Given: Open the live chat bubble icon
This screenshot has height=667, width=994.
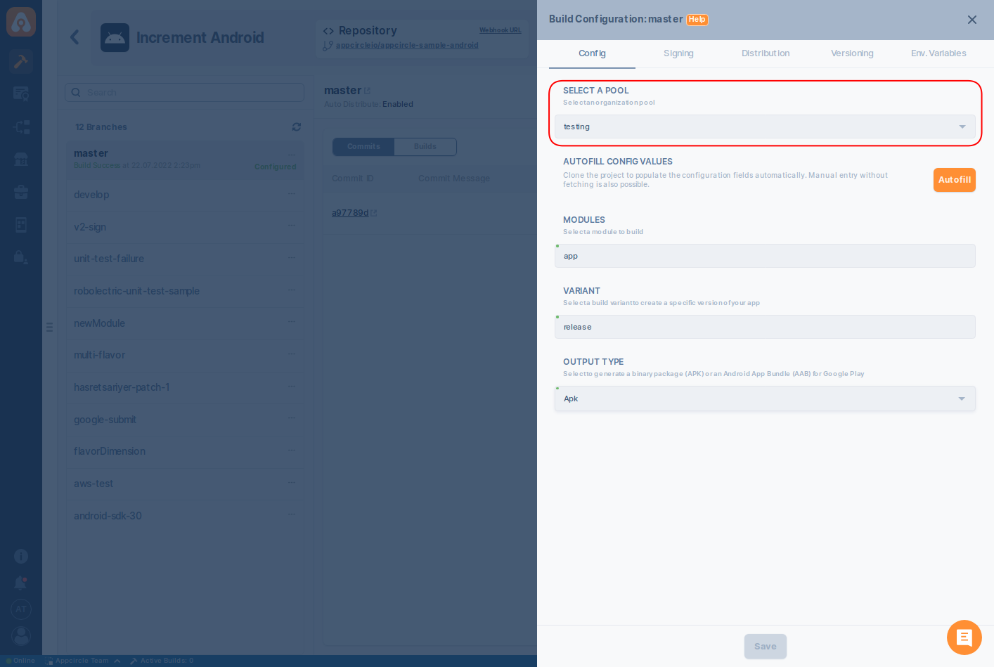Looking at the screenshot, I should pos(964,637).
